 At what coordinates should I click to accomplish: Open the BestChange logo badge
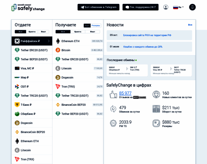tap(140, 97)
